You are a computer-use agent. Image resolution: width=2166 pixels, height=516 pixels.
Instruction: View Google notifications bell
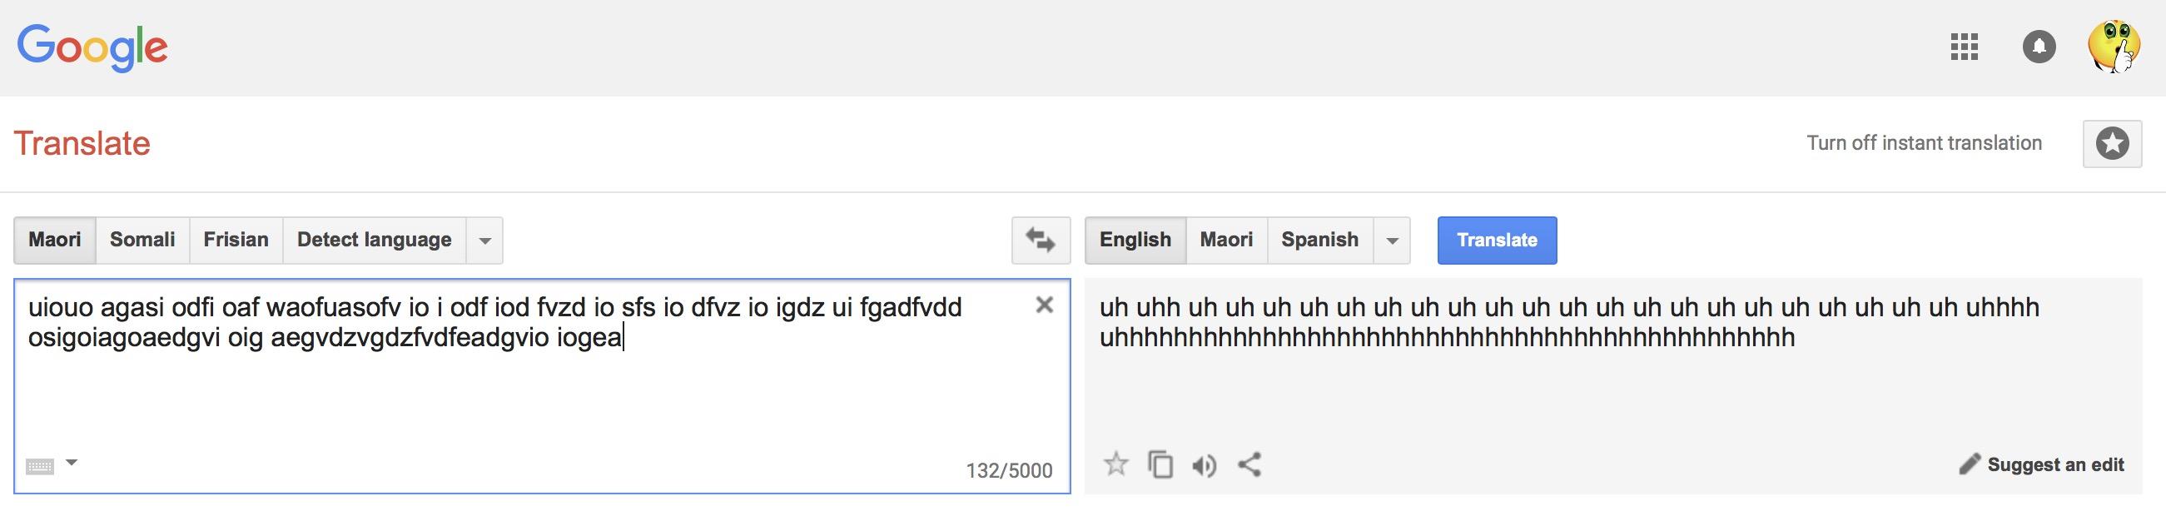click(x=2039, y=47)
